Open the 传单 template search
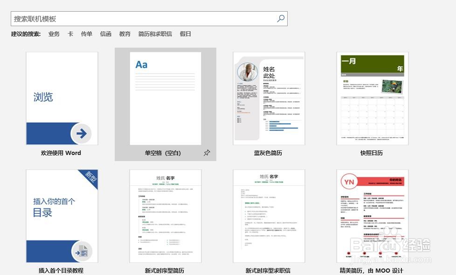The image size is (456, 275). [86, 34]
